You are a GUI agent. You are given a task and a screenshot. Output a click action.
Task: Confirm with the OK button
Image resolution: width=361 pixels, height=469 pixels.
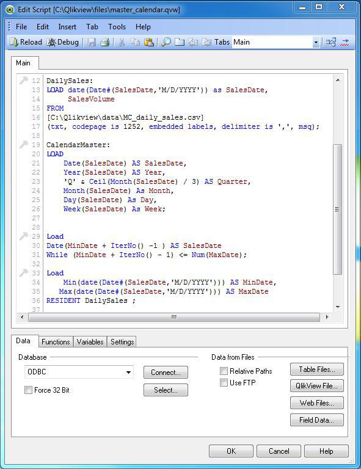pos(231,451)
